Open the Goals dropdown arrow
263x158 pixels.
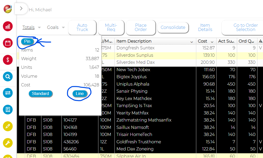[63, 28]
